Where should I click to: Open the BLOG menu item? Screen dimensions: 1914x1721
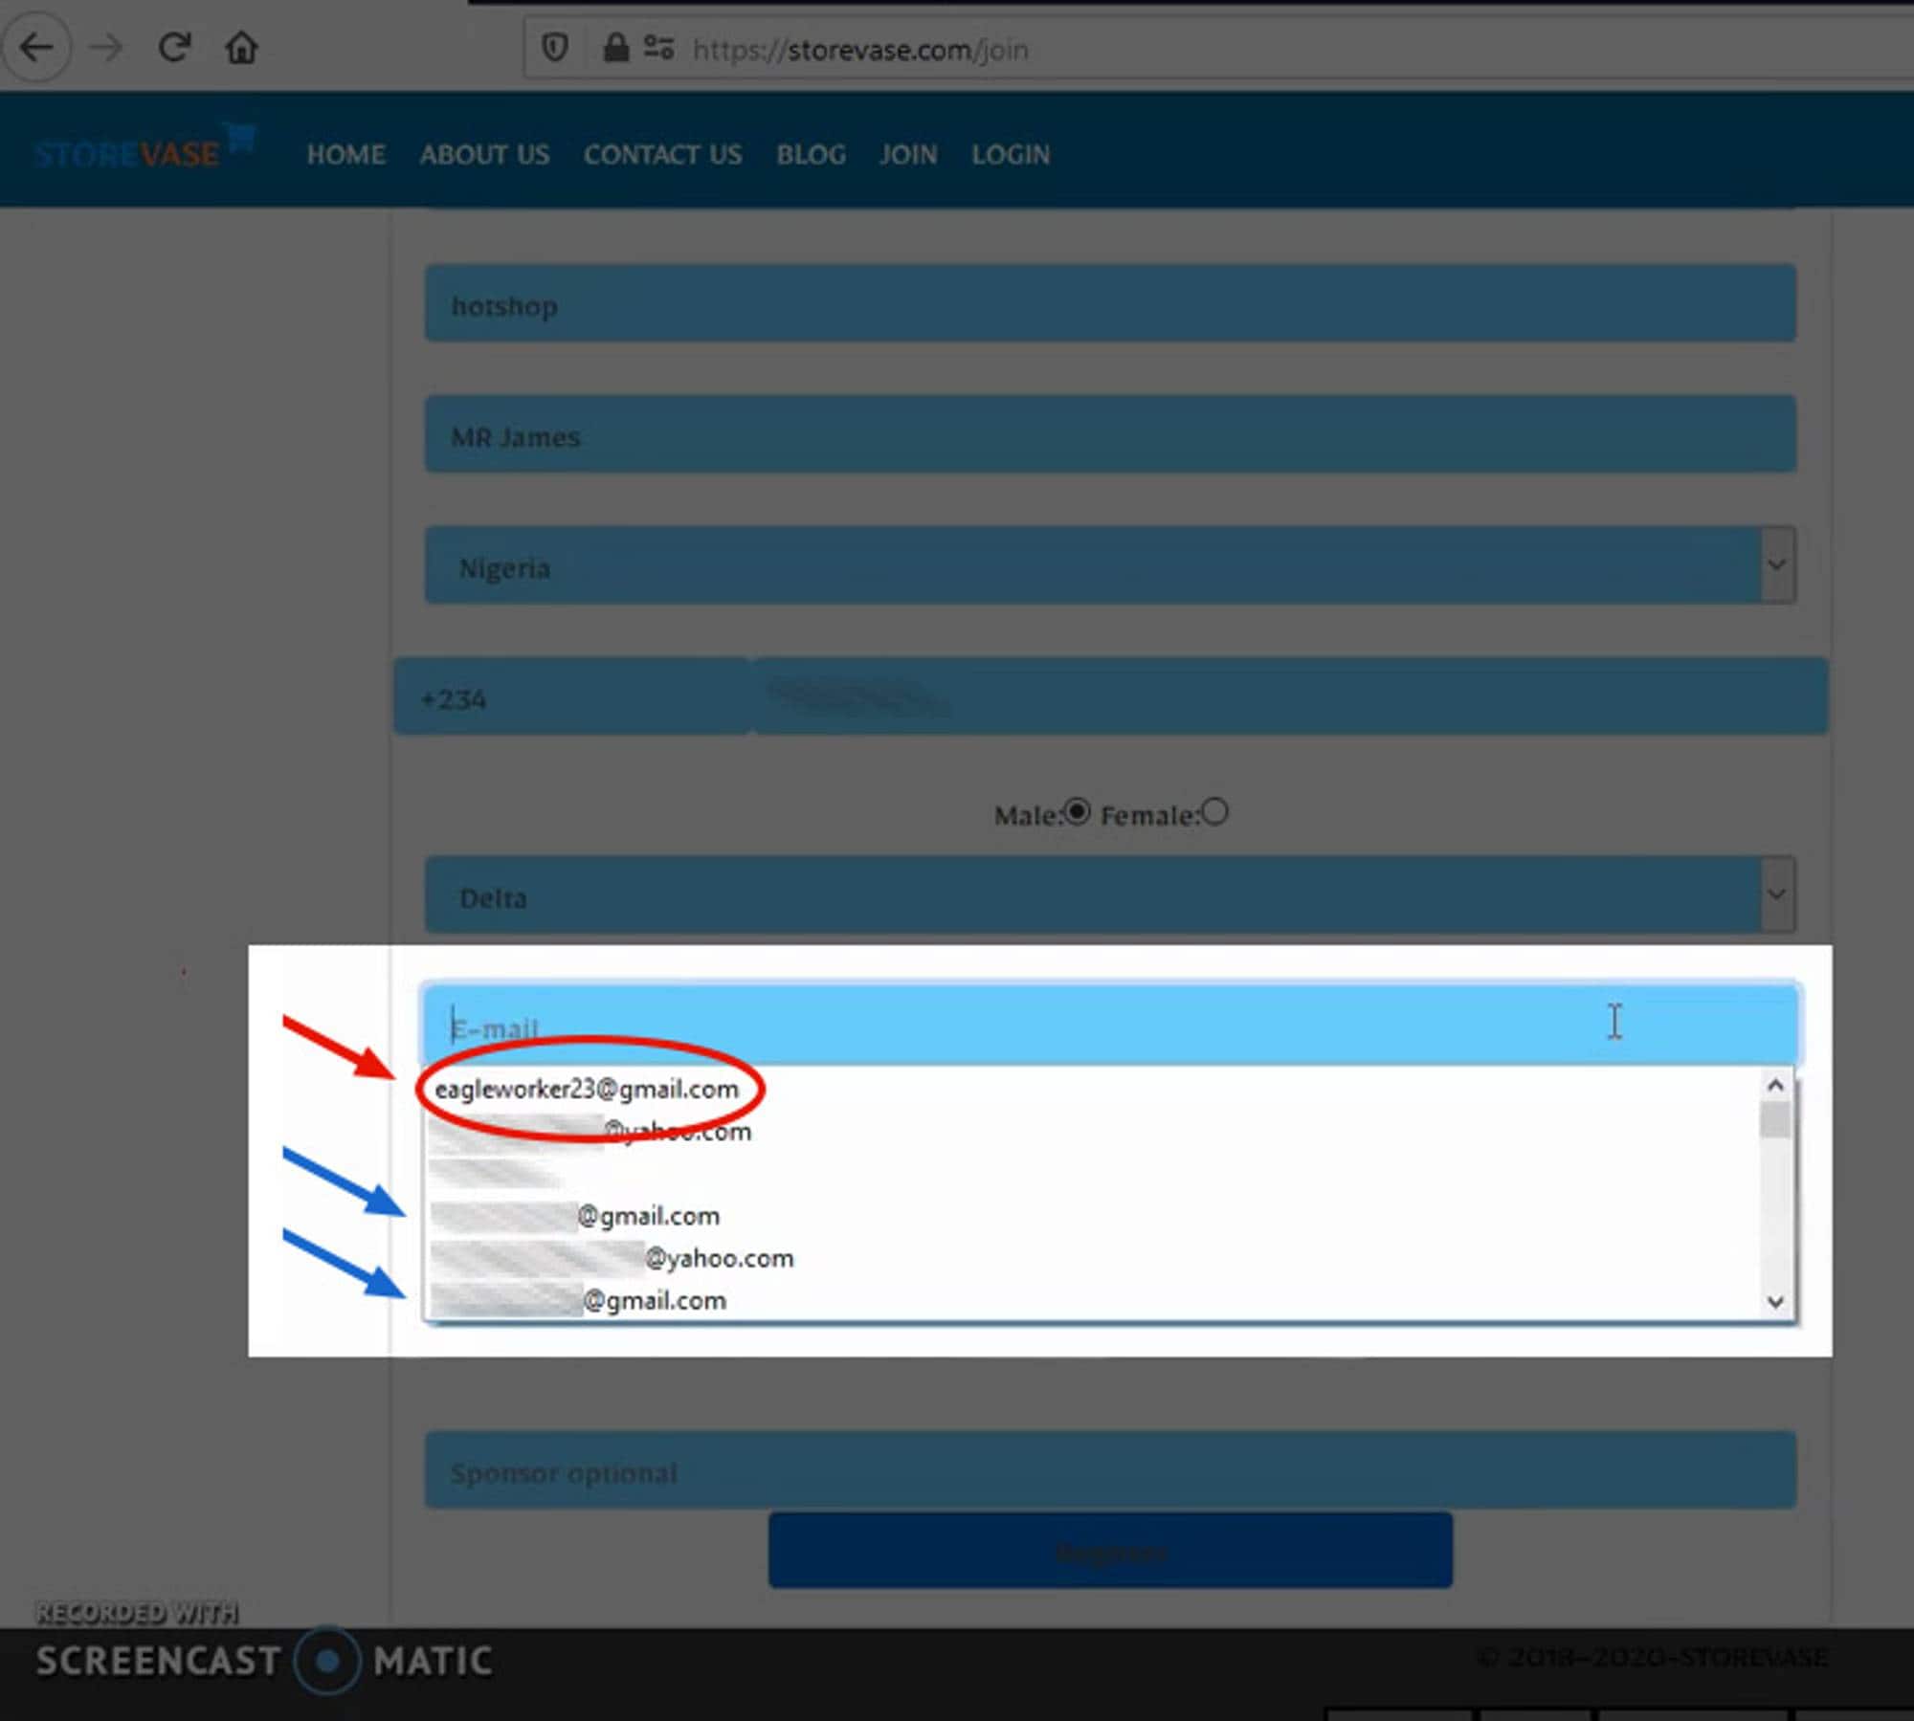click(811, 154)
